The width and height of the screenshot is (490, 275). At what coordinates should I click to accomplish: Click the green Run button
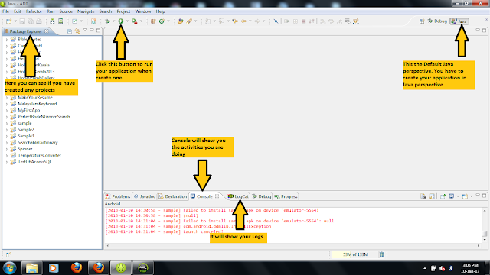121,21
